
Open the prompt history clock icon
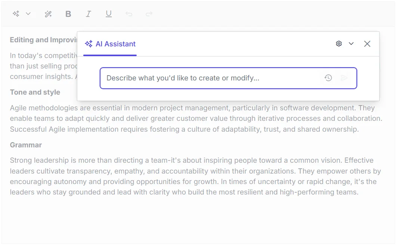pos(328,78)
